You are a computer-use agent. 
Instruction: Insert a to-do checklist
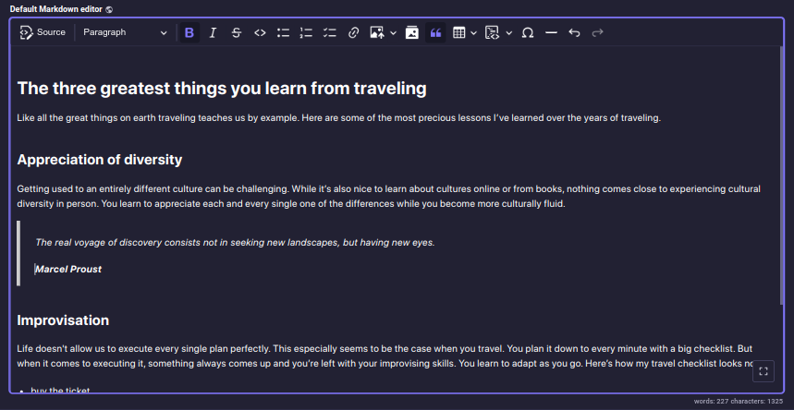click(330, 32)
